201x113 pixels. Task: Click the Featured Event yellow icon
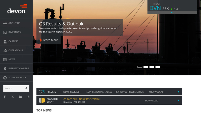[42, 100]
